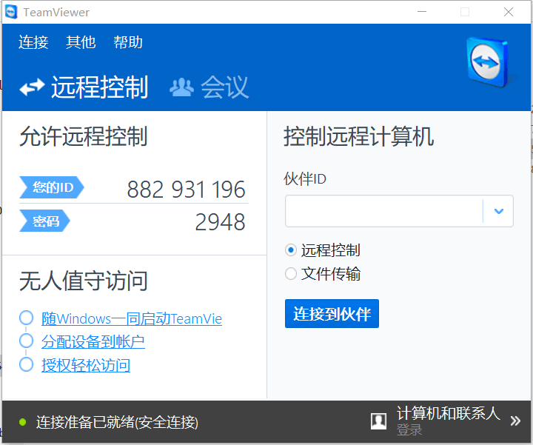Switch to the 远程控制 tab
Viewport: 533px width, 445px height.
[x=84, y=87]
